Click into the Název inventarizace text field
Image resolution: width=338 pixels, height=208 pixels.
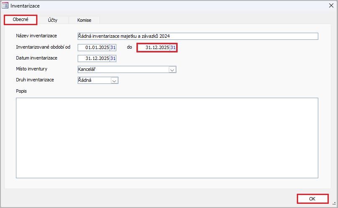pyautogui.click(x=197, y=36)
